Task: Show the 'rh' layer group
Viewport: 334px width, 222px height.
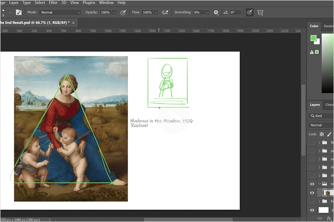Action: click(312, 167)
